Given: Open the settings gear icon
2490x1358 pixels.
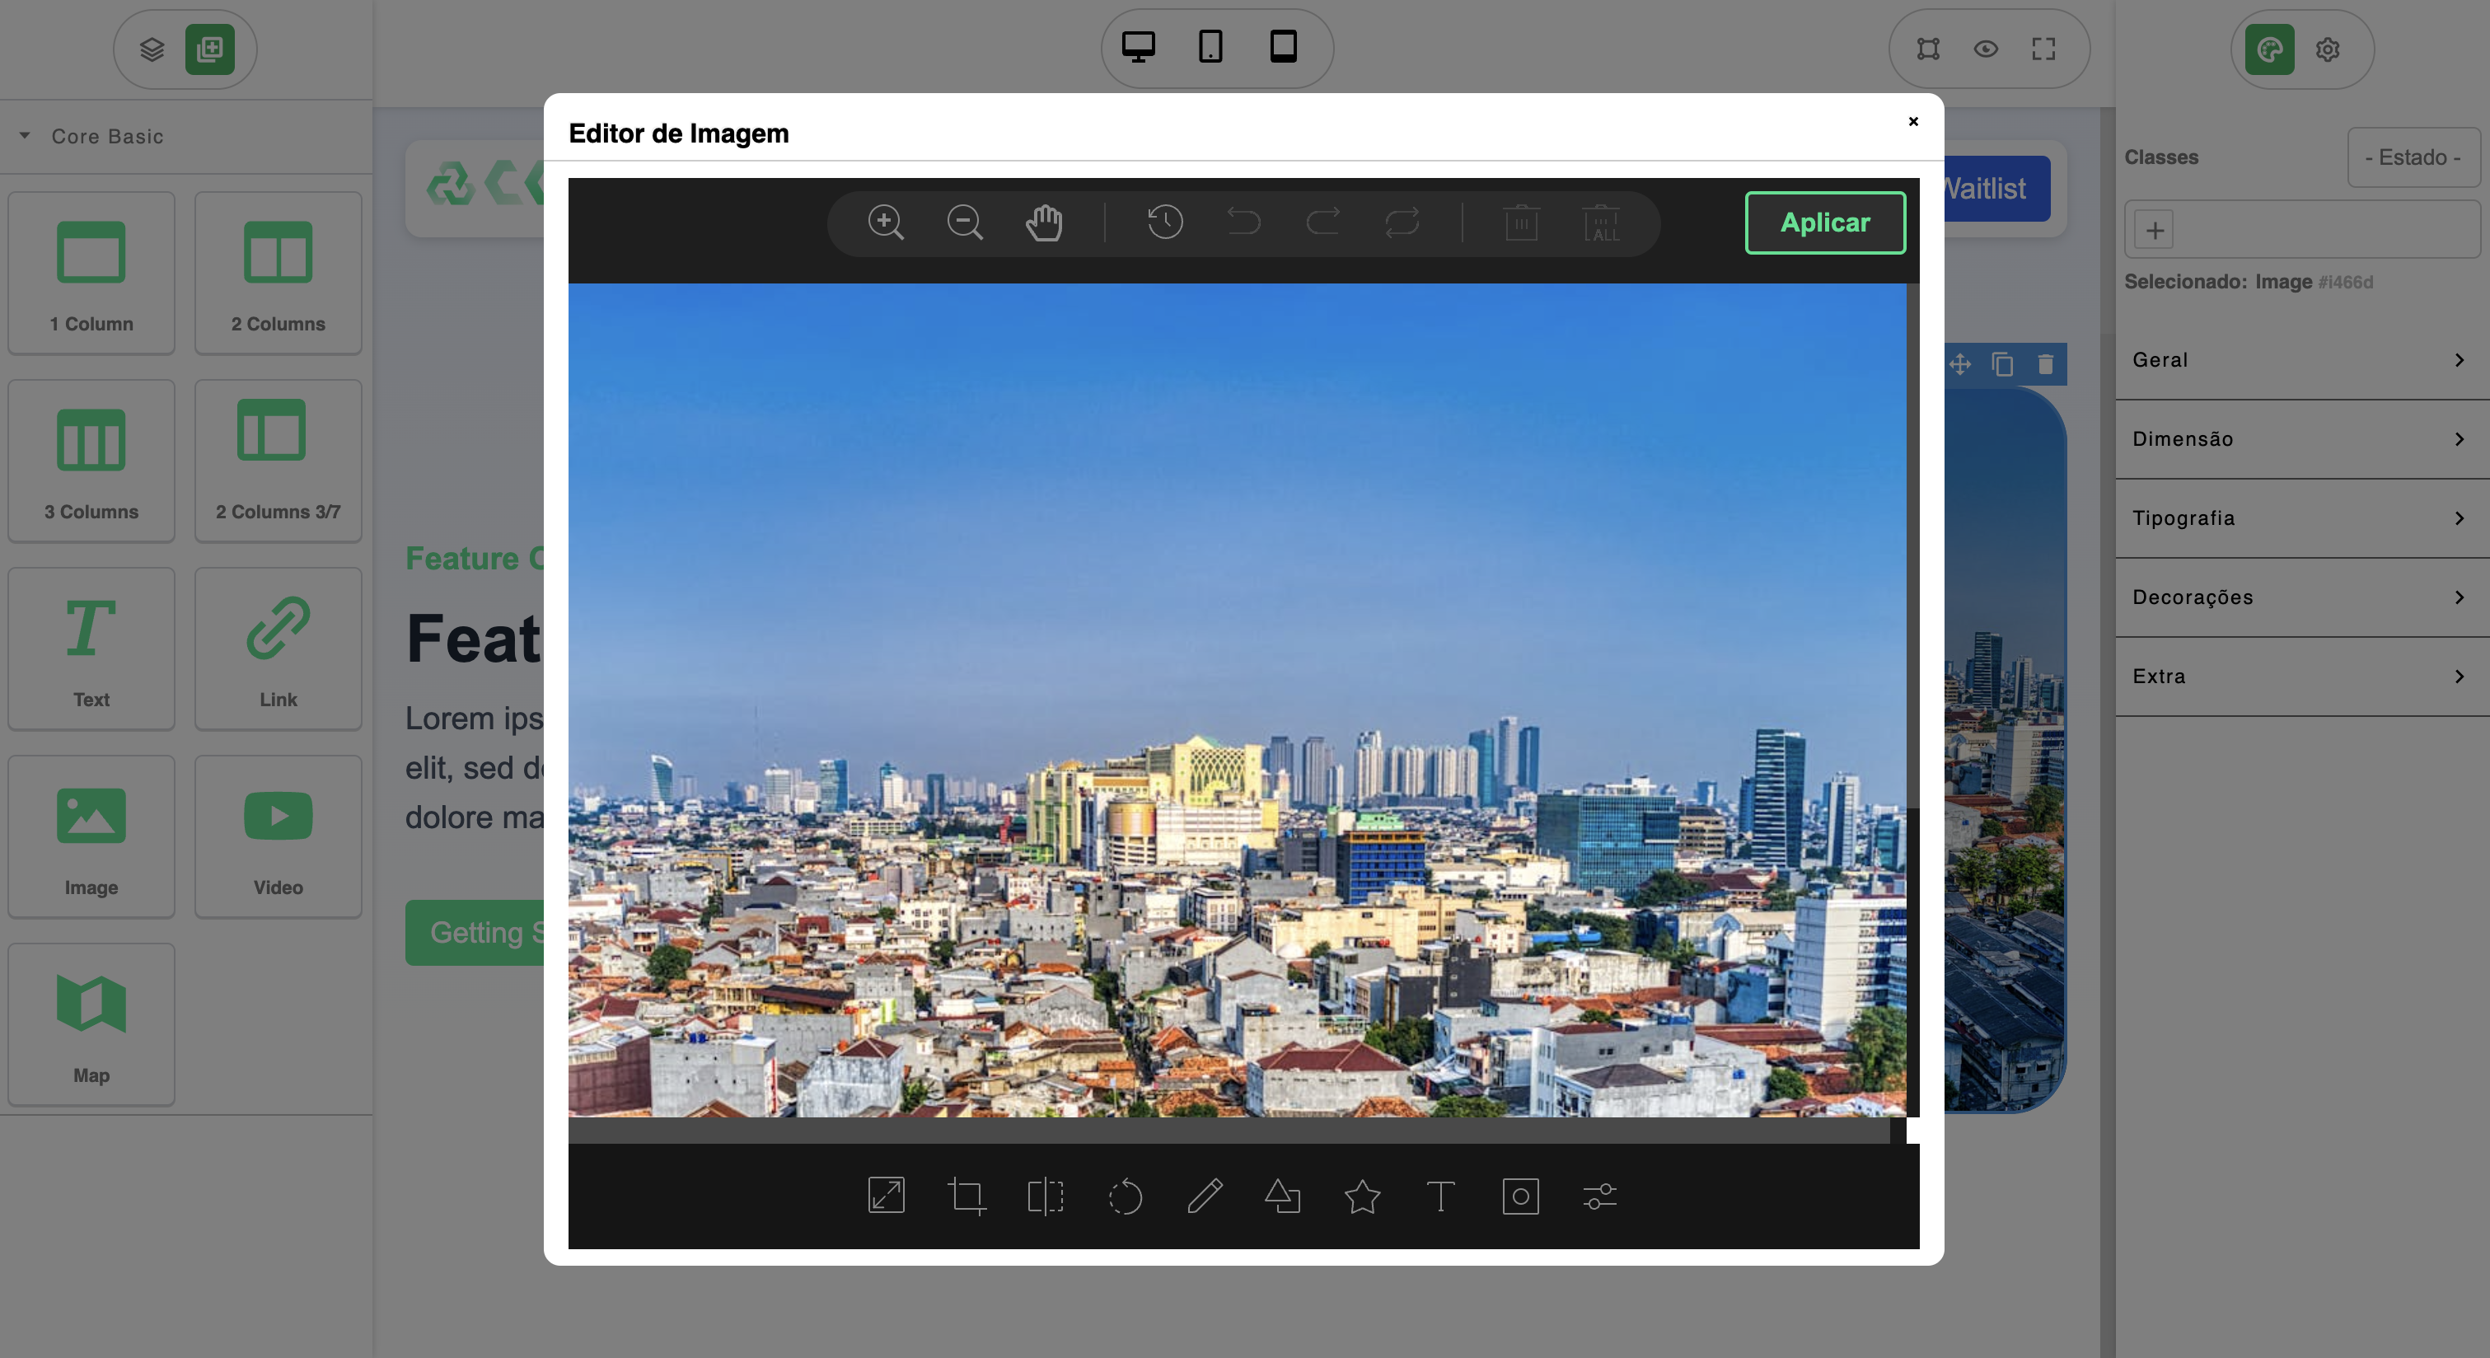Looking at the screenshot, I should (x=2328, y=49).
